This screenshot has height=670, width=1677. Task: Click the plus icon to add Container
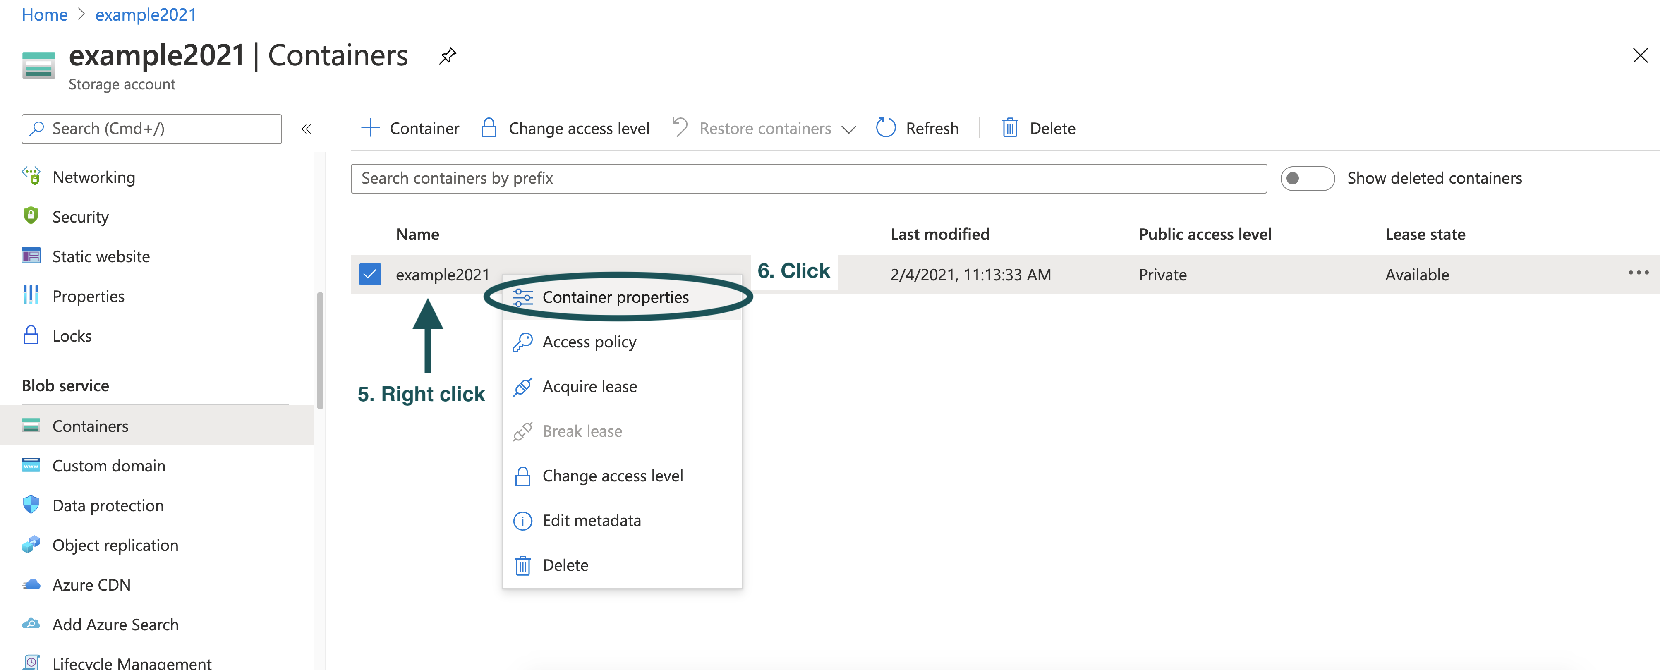coord(370,128)
